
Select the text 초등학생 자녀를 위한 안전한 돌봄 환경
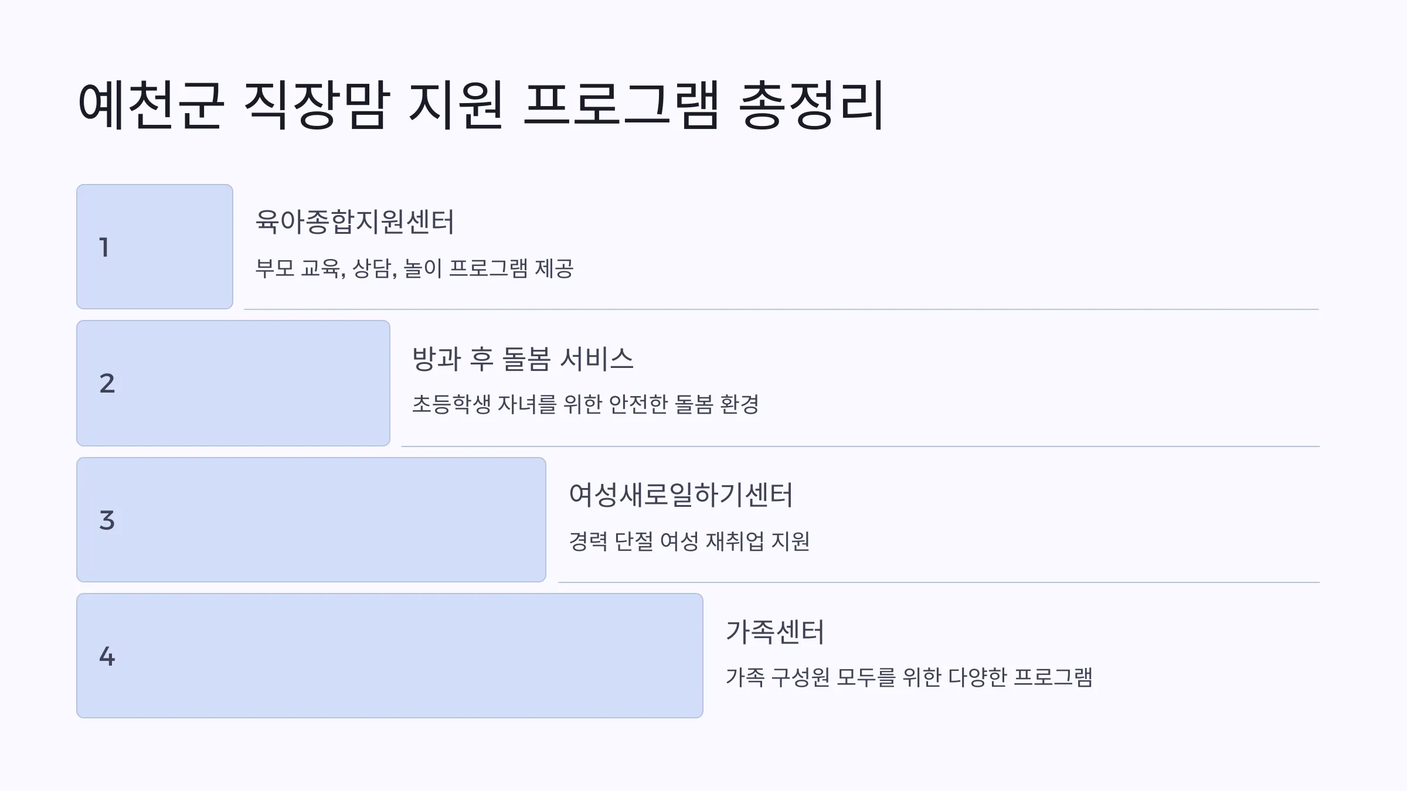[586, 404]
